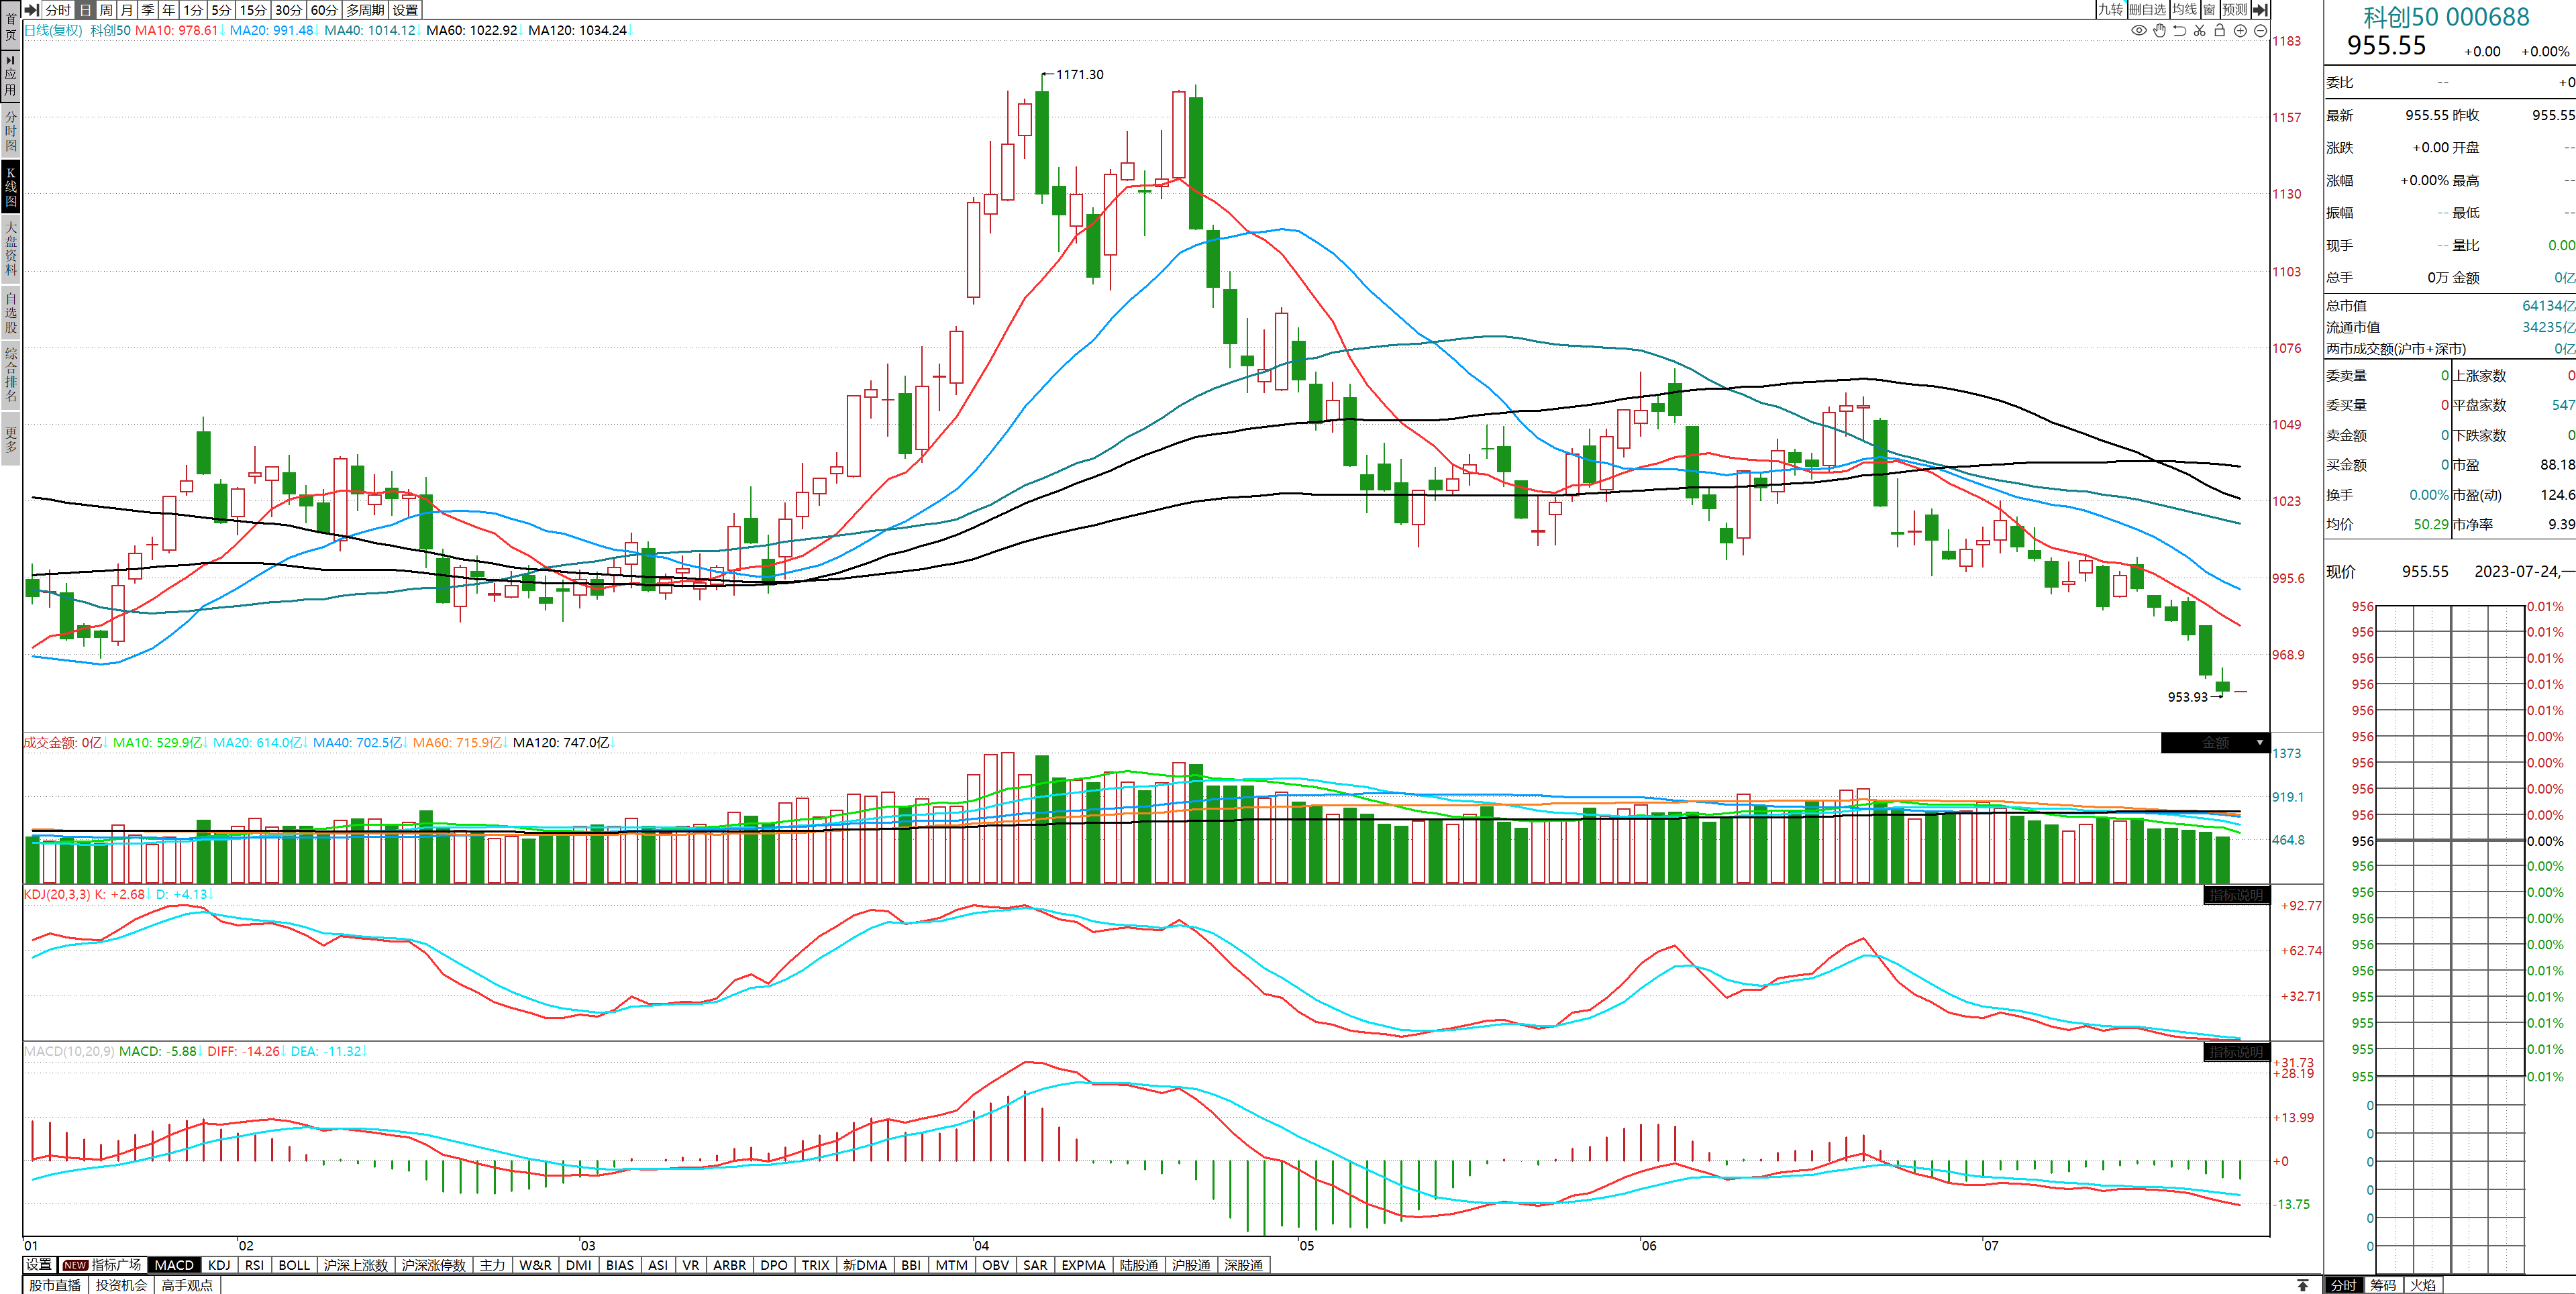Toggle the 均线 moving average display
The image size is (2576, 1294).
(x=2184, y=9)
